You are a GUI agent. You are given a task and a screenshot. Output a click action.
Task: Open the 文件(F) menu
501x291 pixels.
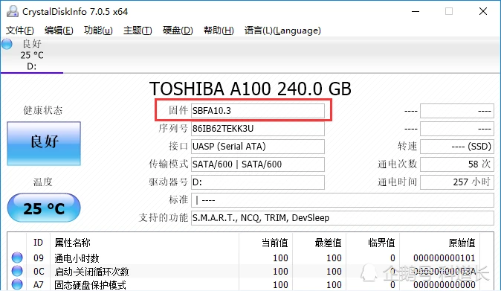pyautogui.click(x=20, y=31)
